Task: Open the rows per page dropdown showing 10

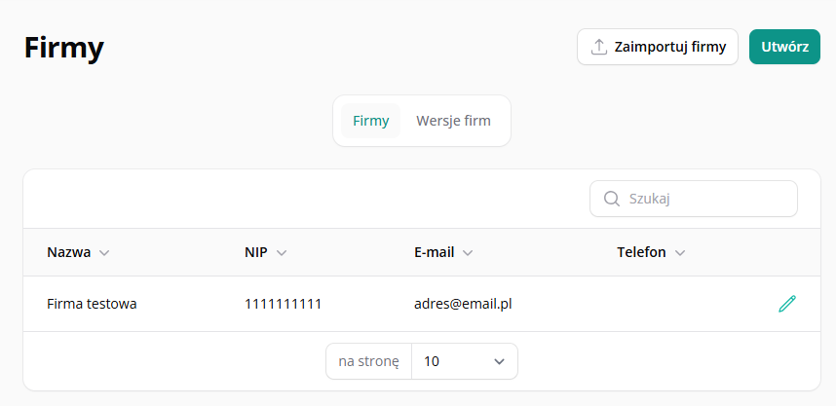Action: (x=465, y=361)
